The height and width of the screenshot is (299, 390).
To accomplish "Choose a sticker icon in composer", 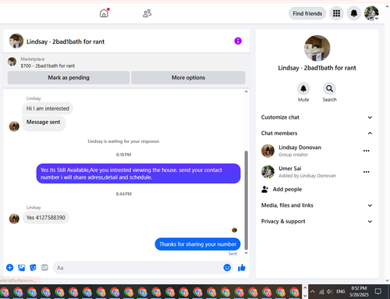I will (33, 268).
